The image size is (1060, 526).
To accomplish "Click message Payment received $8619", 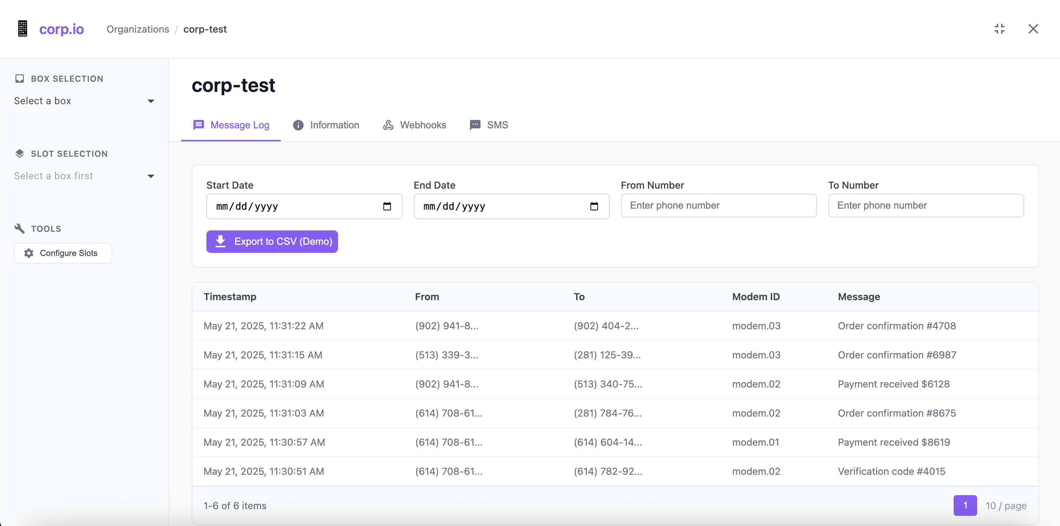I will coord(894,443).
